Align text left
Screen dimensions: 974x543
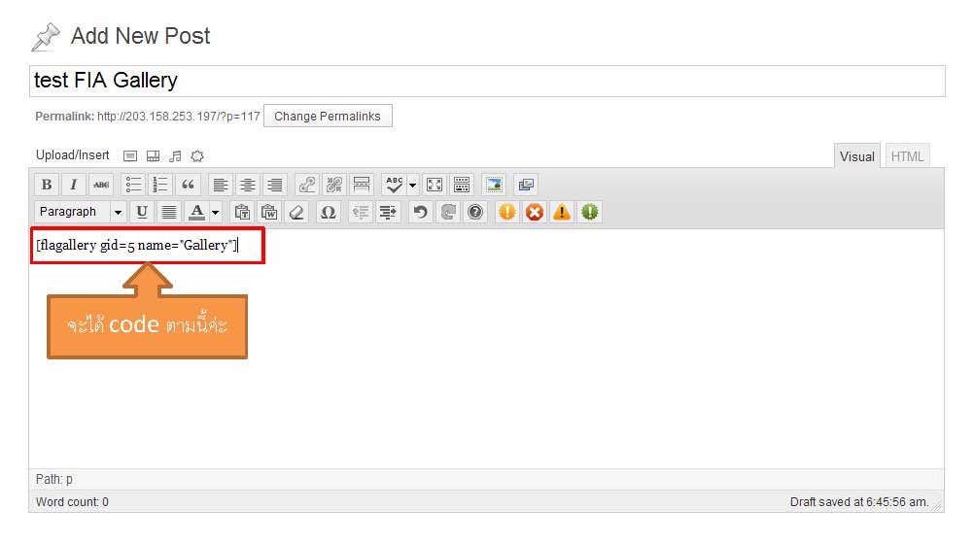pyautogui.click(x=220, y=185)
